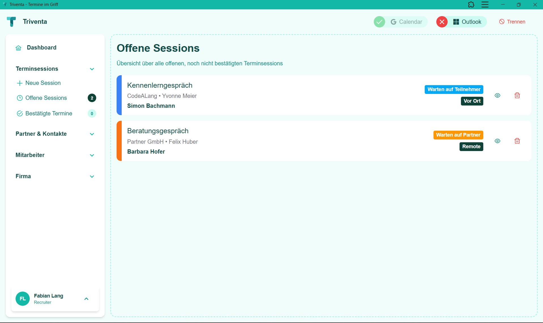This screenshot has height=323, width=543.
Task: Delete the Beratungsgespräch session via trash icon
Action: tap(517, 141)
